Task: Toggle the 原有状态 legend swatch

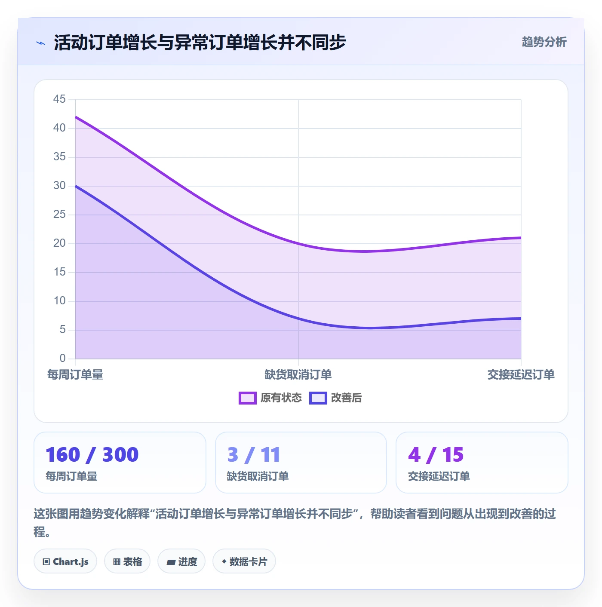Action: pos(248,398)
